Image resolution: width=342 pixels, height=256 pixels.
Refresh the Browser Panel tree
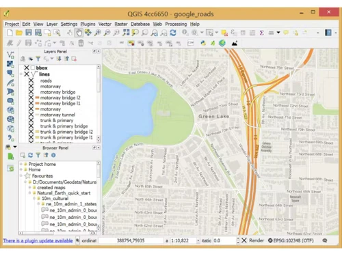(x=30, y=155)
